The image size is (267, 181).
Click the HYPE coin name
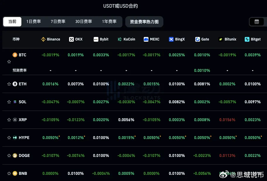[24, 138]
